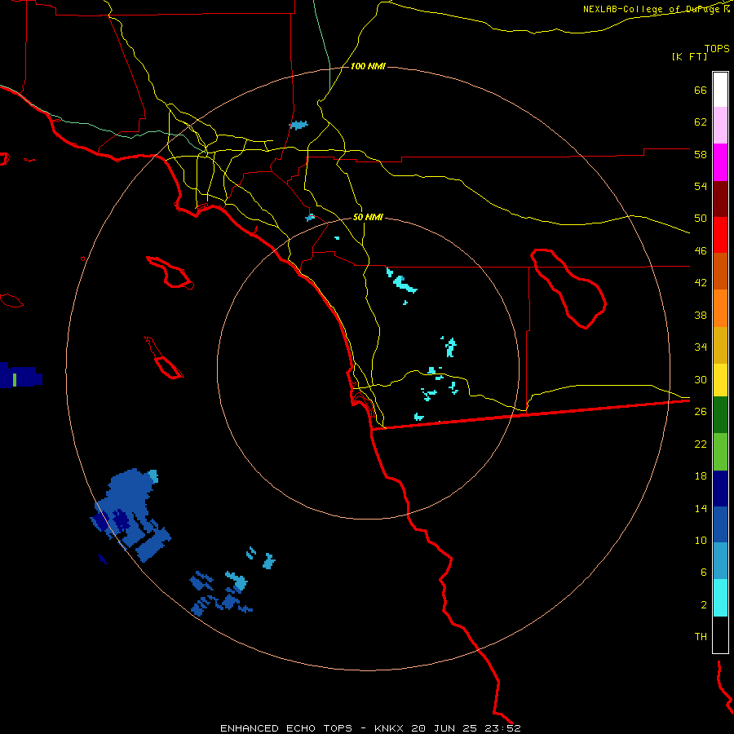
Task: Click the dark red legend swatch above 50
Action: 720,199
